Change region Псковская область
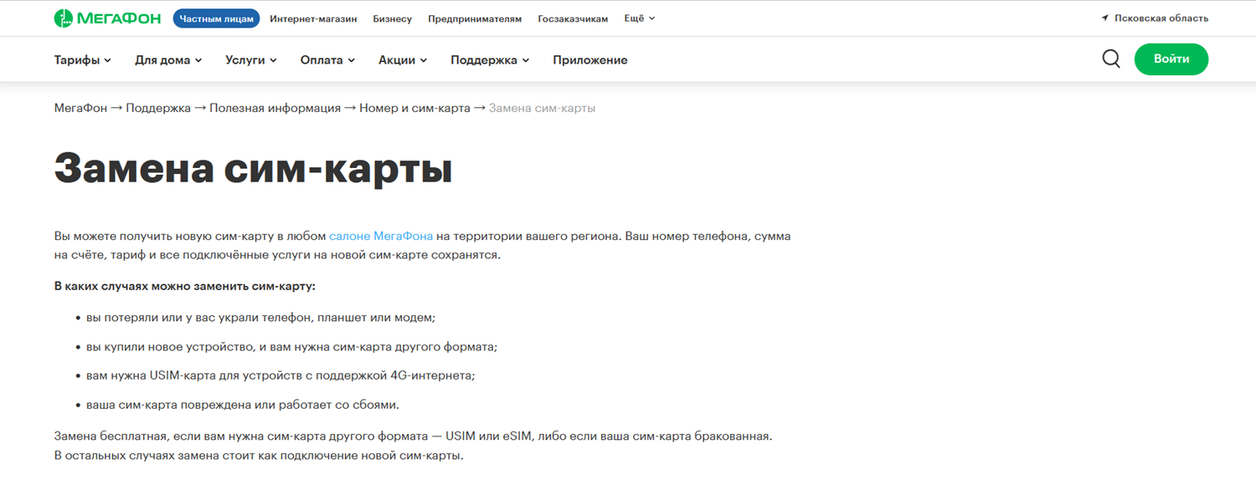 point(1161,18)
